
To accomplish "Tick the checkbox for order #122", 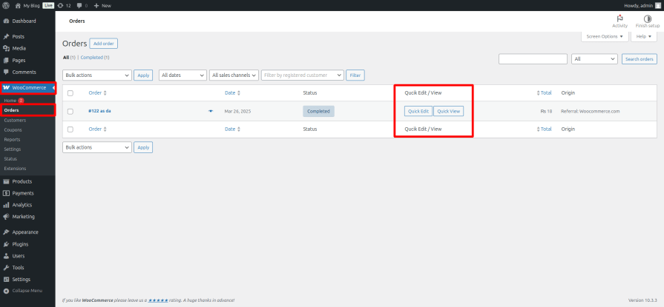I will tap(70, 112).
